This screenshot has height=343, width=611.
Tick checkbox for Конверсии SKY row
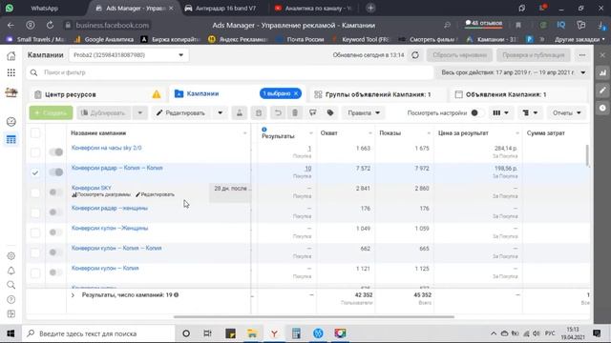point(35,192)
